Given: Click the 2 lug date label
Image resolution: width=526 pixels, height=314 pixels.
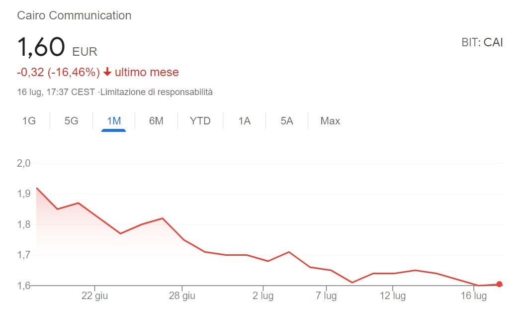Looking at the screenshot, I should point(263,296).
